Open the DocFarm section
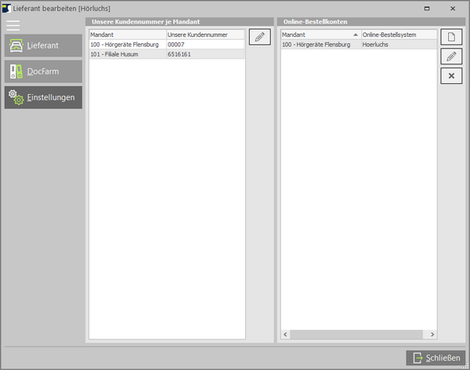This screenshot has height=370, width=470. pyautogui.click(x=43, y=71)
